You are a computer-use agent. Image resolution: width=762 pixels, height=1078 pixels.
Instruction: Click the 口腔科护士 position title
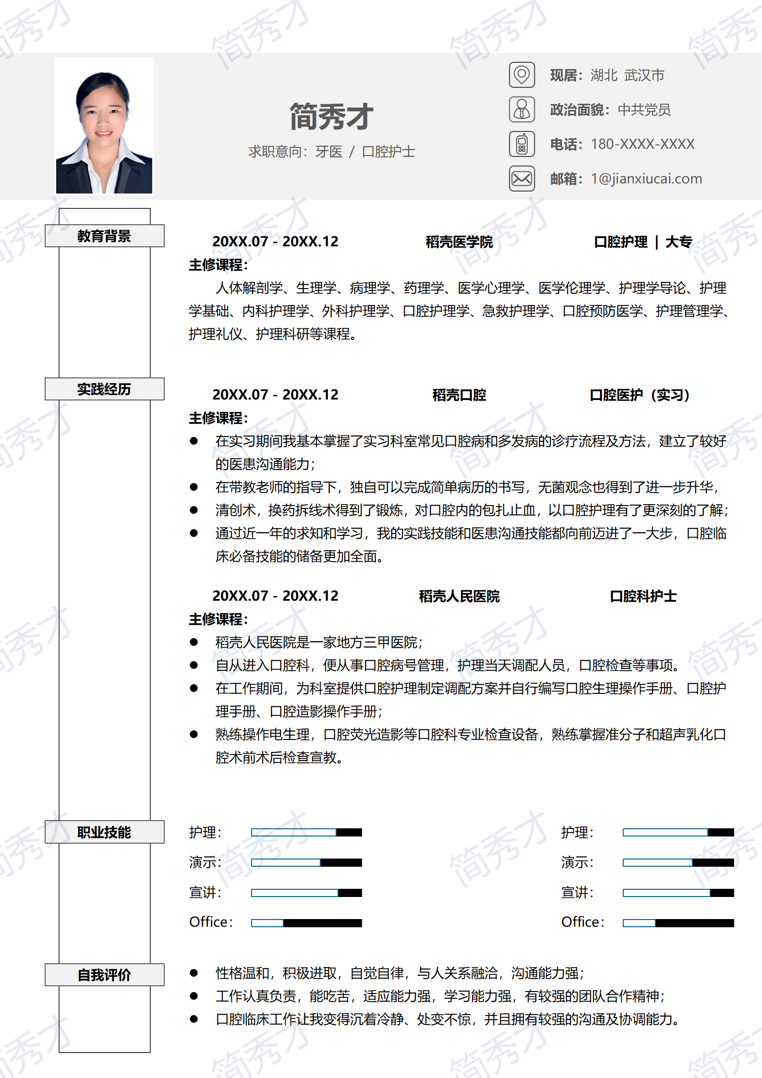[x=643, y=596]
